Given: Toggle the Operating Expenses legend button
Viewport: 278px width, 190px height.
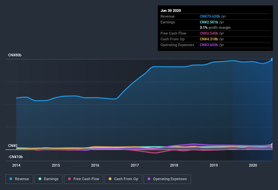Looking at the screenshot, I should point(167,179).
